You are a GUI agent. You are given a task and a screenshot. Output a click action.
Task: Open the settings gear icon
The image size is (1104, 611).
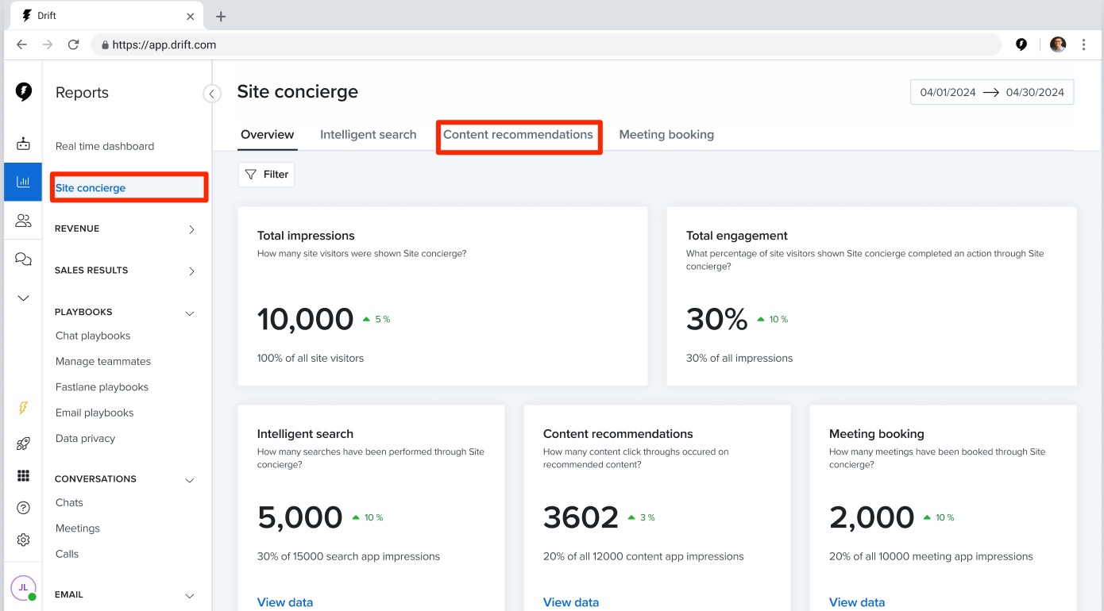click(23, 540)
